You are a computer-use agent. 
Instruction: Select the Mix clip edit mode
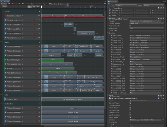pos(29,7)
